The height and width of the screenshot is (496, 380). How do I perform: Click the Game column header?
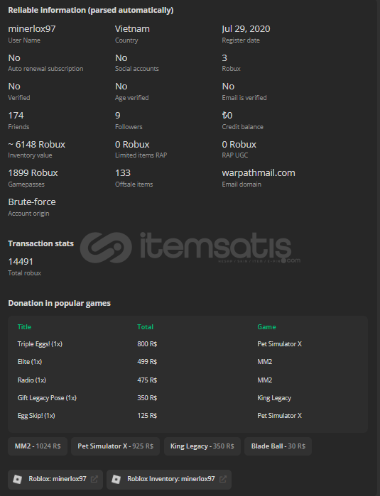pos(266,327)
